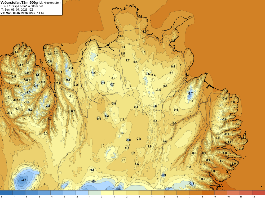
Task: Click the -4.6 temperature label on glacier
Action: (x=24, y=180)
